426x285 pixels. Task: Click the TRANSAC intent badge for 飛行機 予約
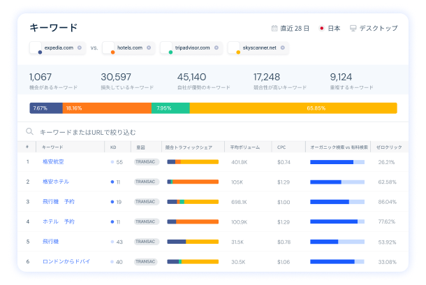(x=146, y=202)
